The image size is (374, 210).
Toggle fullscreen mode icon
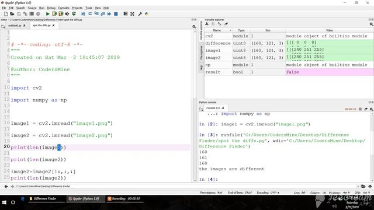point(132,14)
